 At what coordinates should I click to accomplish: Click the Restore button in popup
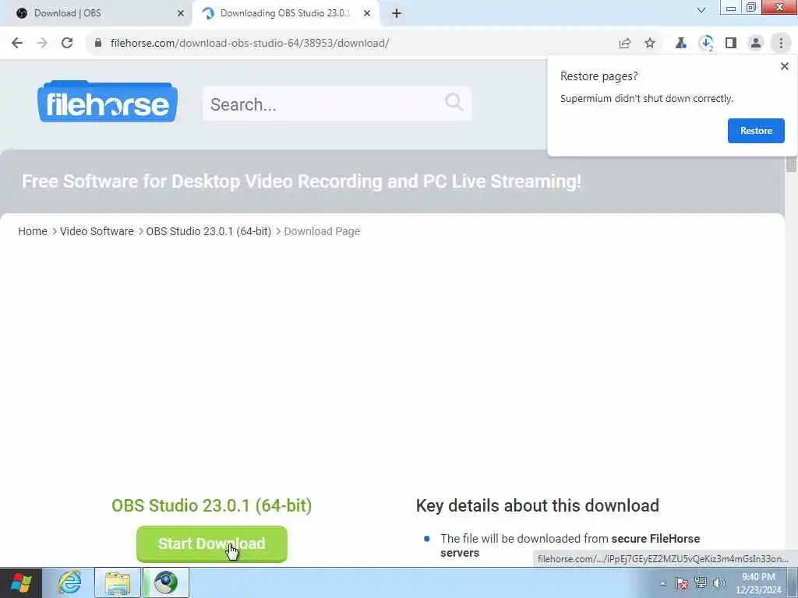coord(756,131)
